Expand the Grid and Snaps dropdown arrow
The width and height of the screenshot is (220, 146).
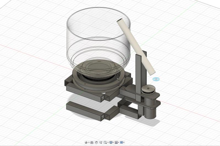[x=119, y=142]
